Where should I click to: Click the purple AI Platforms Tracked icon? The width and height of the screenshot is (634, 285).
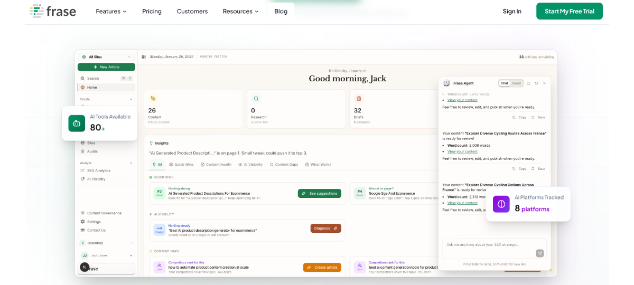[x=501, y=204]
